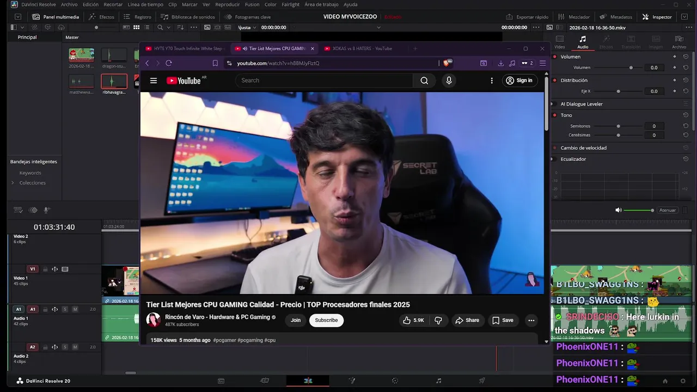Screen dimensions: 697x392
Task: Click the voiceover microphone icon above timeline
Action: [47, 210]
